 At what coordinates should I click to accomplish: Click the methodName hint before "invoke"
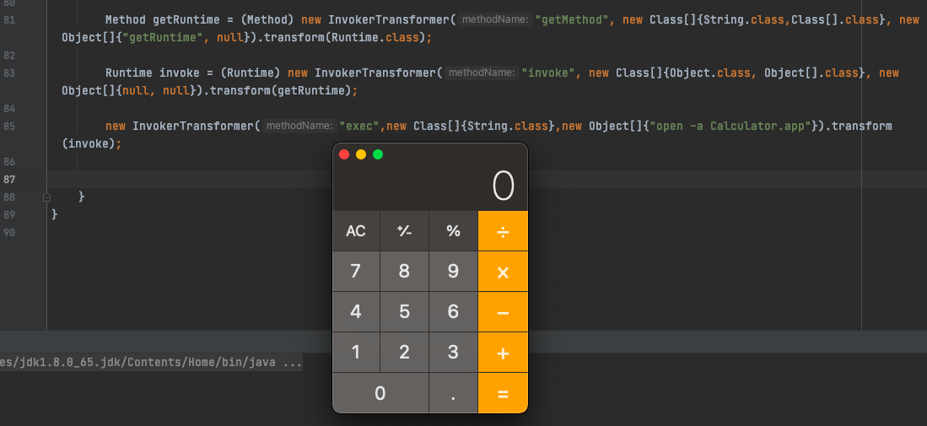[x=482, y=73]
